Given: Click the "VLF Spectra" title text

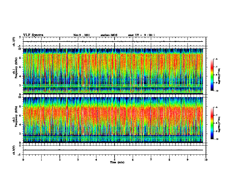Looking at the screenshot, I should pyautogui.click(x=33, y=35).
